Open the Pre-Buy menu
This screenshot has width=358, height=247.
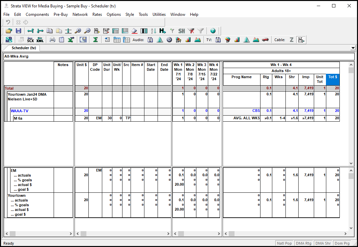[x=61, y=14]
